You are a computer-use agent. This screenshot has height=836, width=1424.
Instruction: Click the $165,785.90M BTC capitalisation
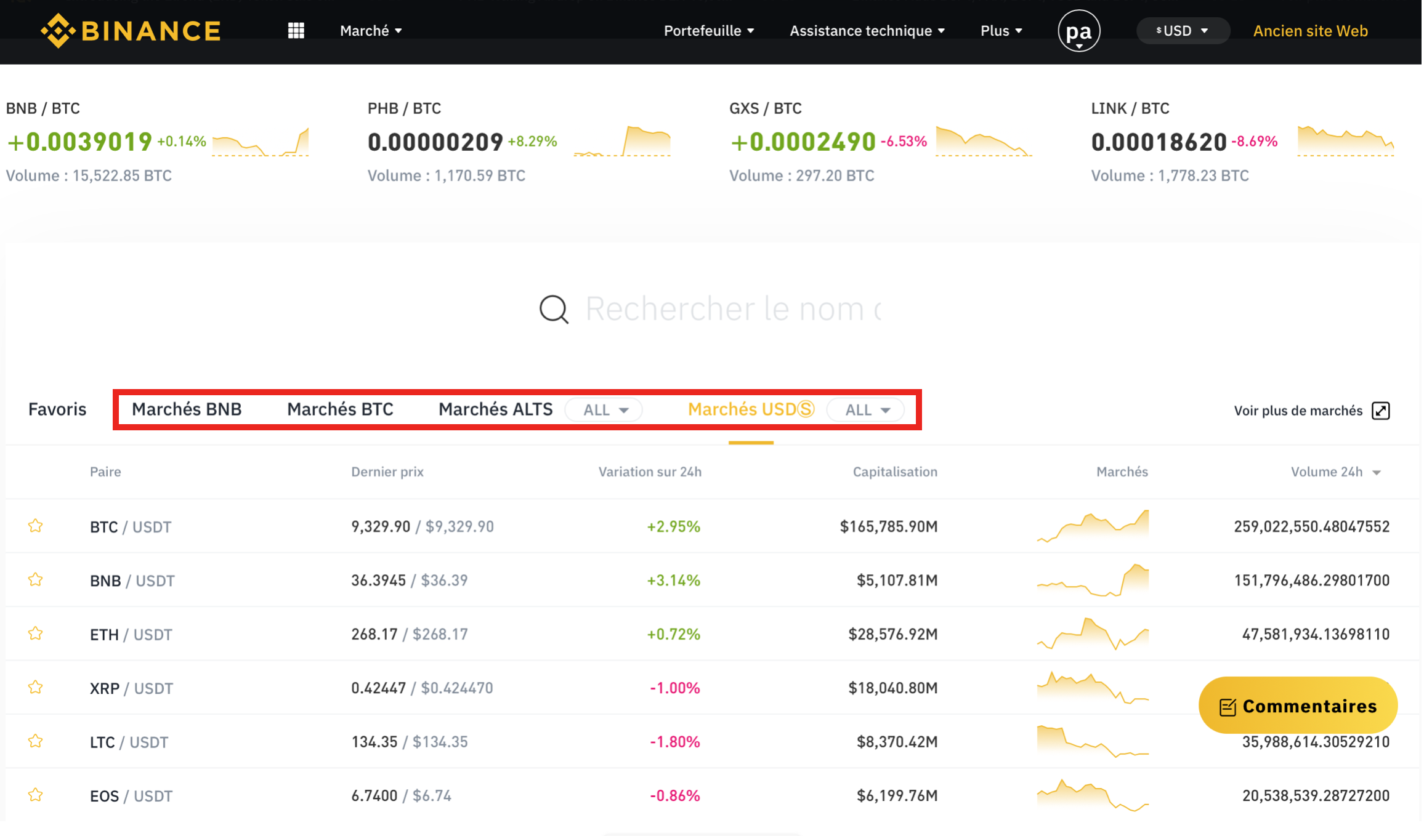[889, 526]
